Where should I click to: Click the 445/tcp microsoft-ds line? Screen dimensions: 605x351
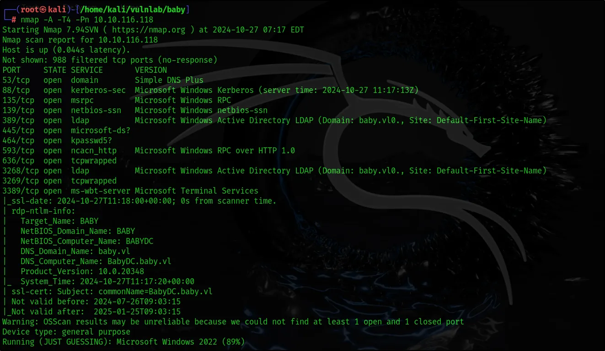pos(66,130)
